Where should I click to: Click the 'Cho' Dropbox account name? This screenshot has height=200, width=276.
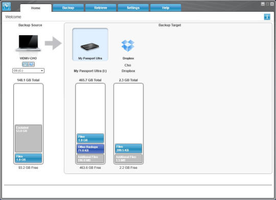click(128, 65)
